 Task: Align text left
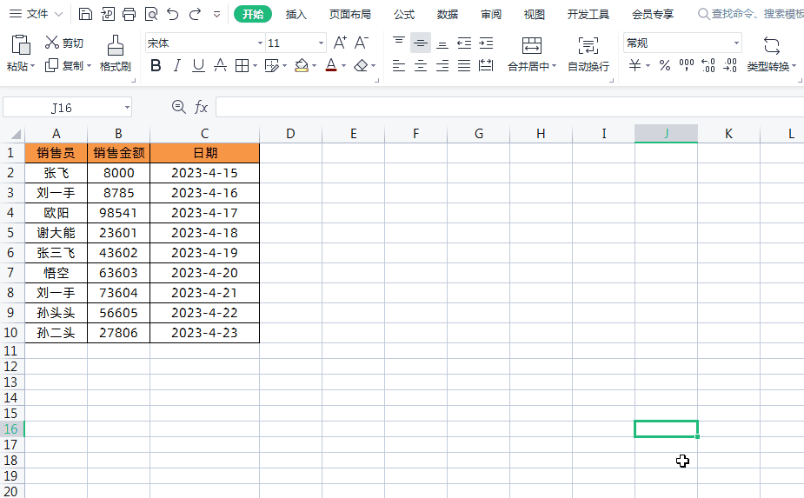pos(399,66)
